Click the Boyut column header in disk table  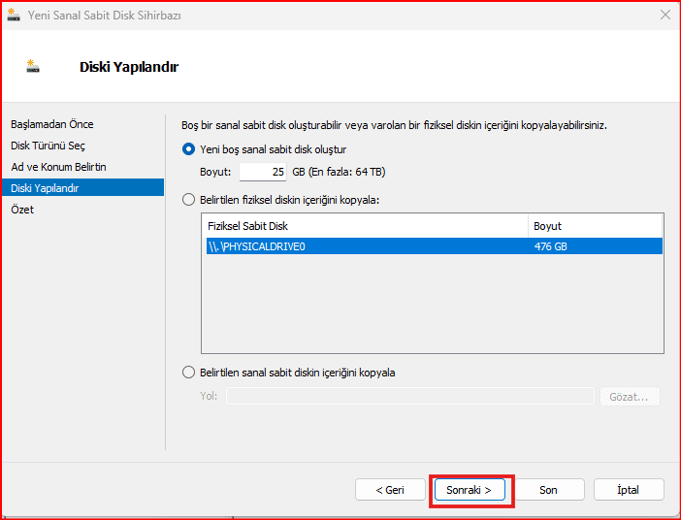(596, 226)
